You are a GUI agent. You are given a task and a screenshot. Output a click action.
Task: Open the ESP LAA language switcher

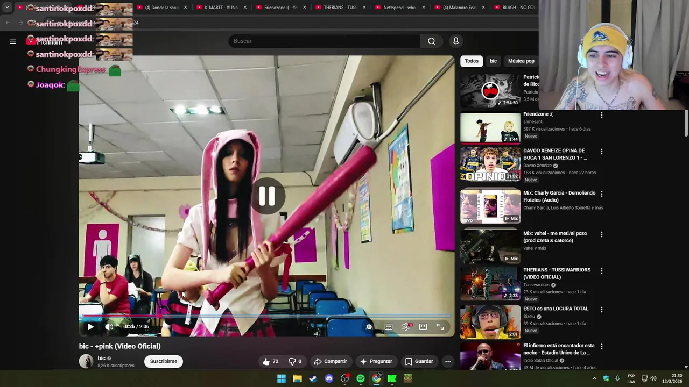[631, 378]
